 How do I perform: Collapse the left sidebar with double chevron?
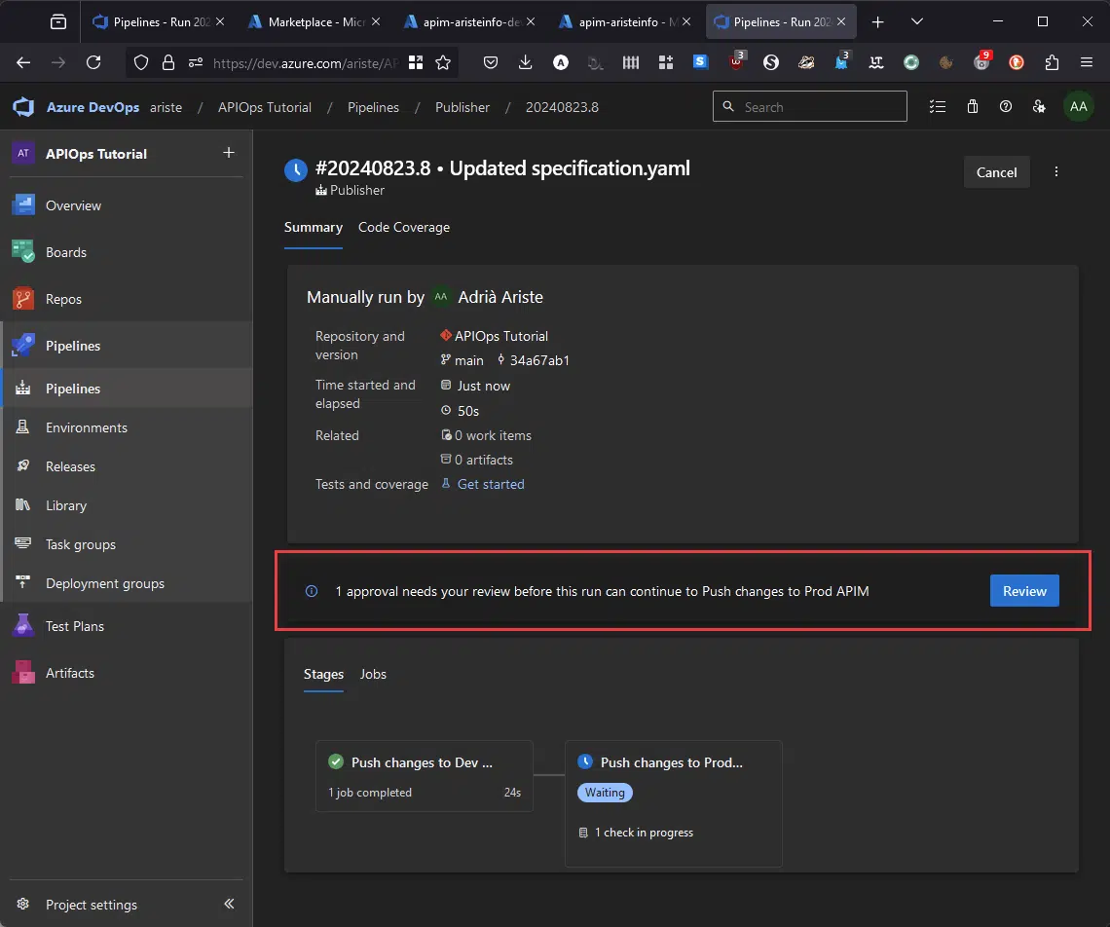pyautogui.click(x=230, y=904)
